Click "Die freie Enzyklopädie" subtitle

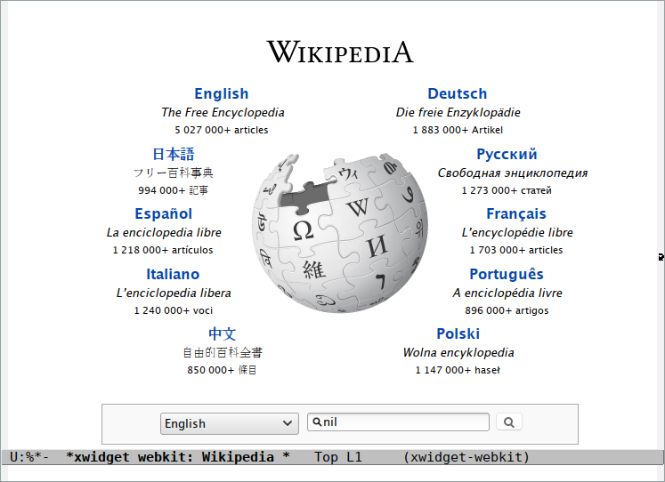458,112
